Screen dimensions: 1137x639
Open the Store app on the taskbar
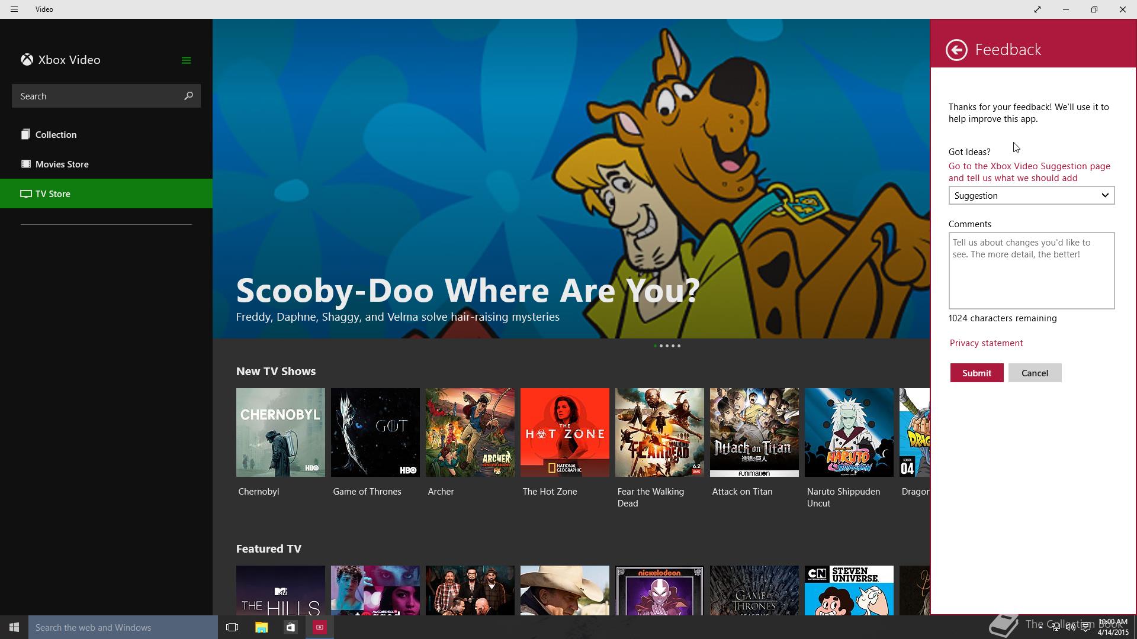[290, 627]
